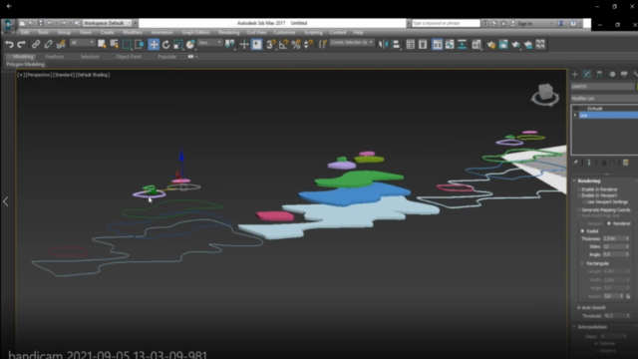Open Schematic View from toolbar
The height and width of the screenshot is (359, 638).
[x=462, y=44]
